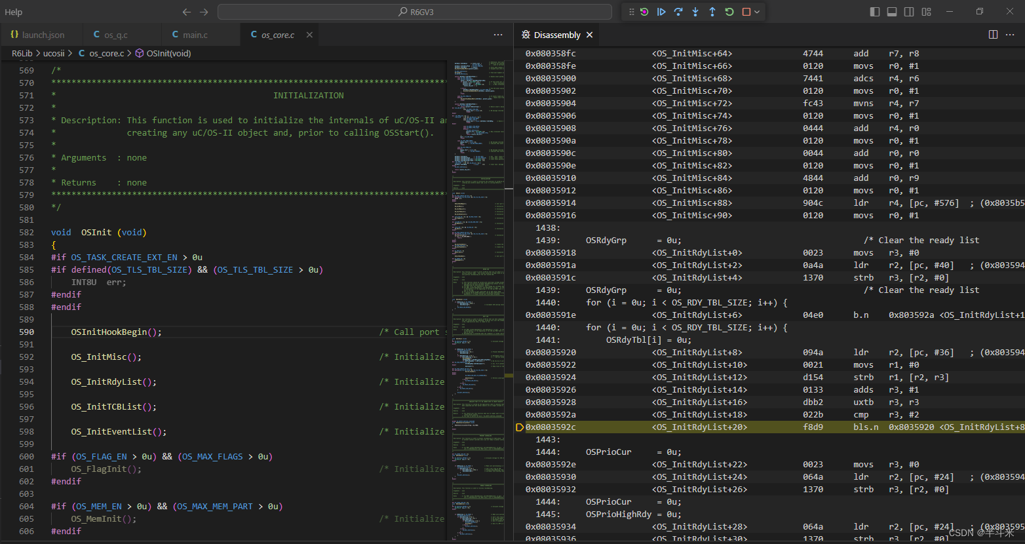The height and width of the screenshot is (544, 1025).
Task: Click the INT8U err; declaration
Action: (98, 282)
